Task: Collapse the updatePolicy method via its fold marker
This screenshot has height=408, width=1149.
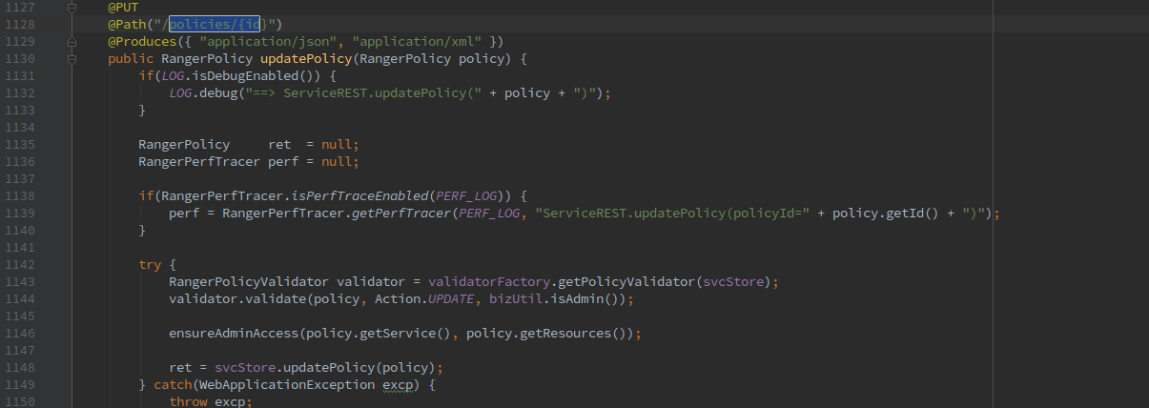Action: click(x=72, y=59)
